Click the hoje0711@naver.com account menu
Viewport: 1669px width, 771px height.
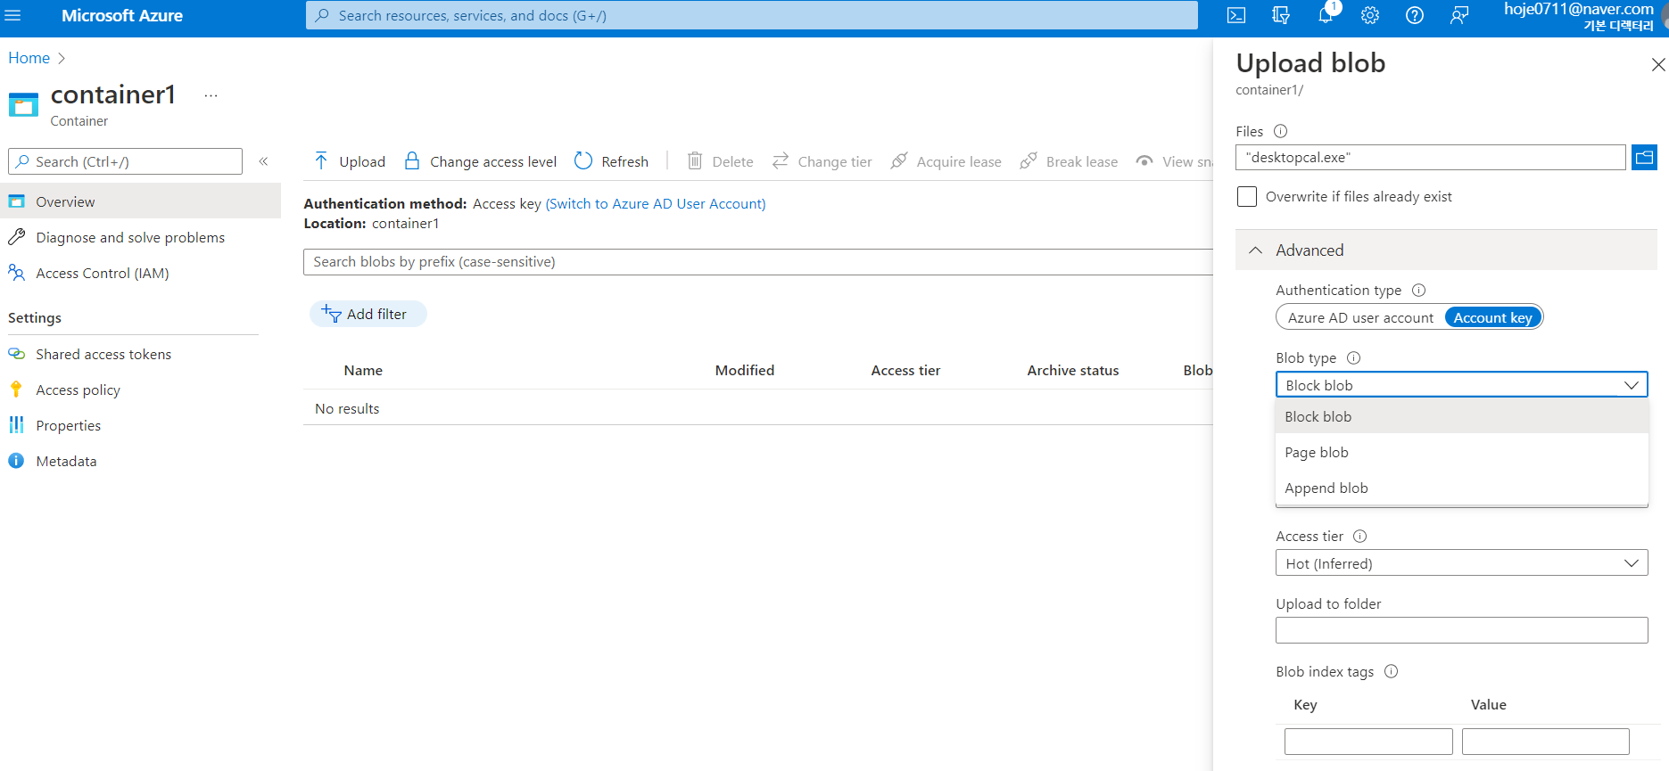point(1579,16)
